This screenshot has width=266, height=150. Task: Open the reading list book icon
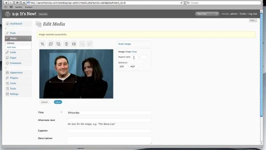tap(6, 7)
